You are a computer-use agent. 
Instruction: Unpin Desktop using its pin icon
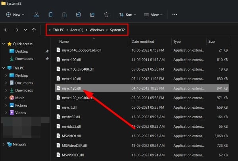[x=47, y=51]
